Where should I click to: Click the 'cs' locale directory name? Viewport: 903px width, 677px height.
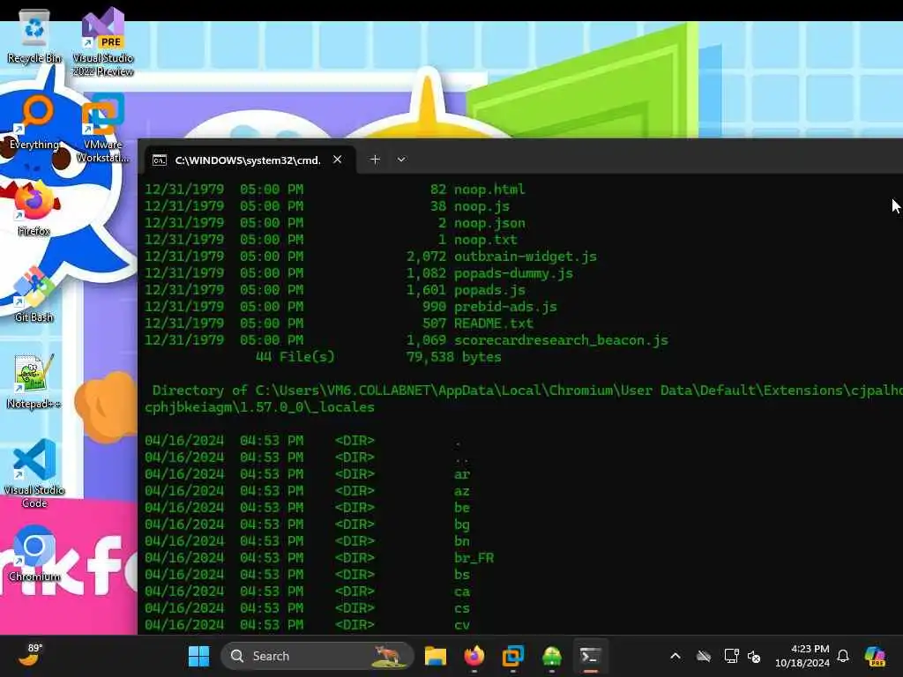pos(462,608)
